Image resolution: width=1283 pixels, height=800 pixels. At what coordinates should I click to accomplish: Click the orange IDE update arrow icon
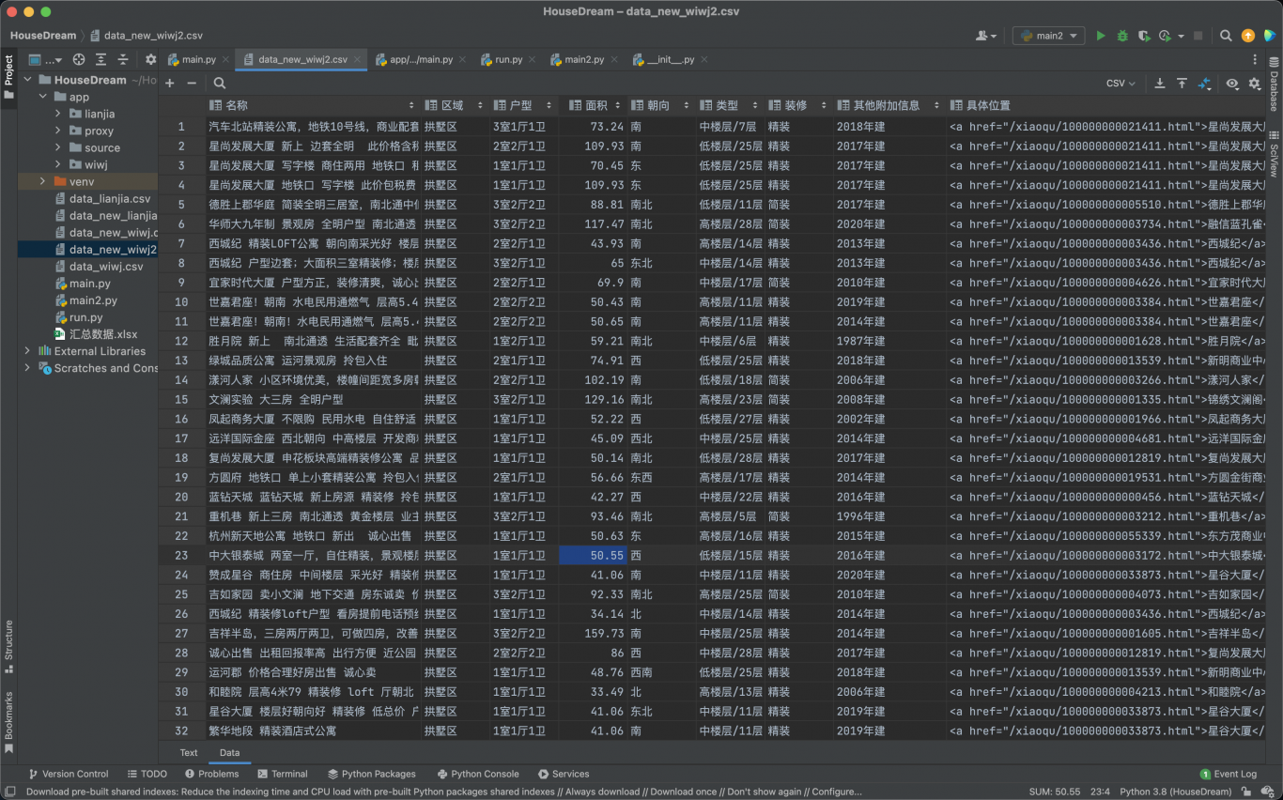point(1248,36)
